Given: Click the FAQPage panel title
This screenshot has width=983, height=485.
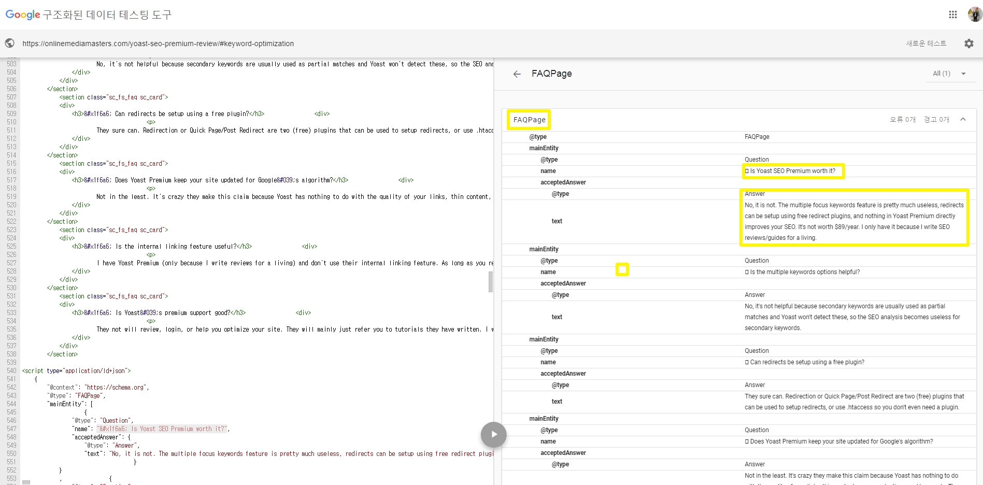Looking at the screenshot, I should click(x=551, y=74).
